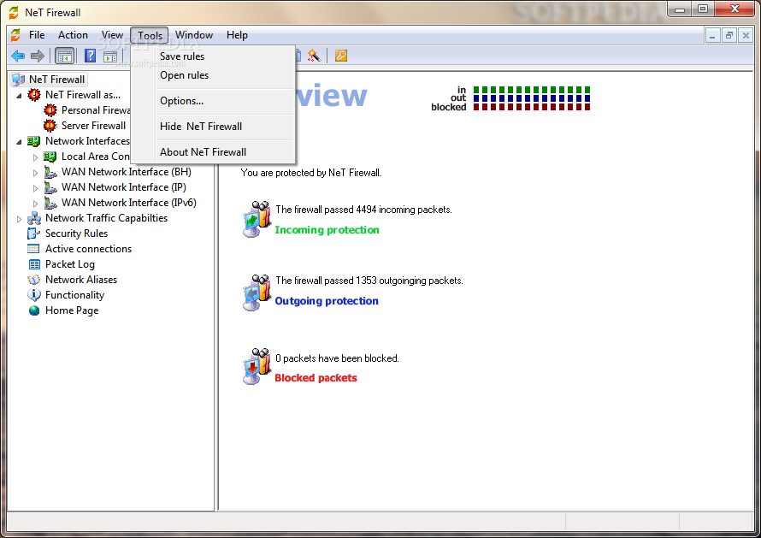
Task: Click the green 'in' traffic indicator bar
Action: (x=532, y=90)
